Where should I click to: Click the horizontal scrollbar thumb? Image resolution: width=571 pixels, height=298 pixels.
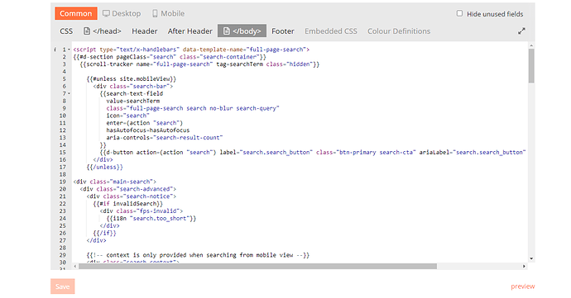258,267
